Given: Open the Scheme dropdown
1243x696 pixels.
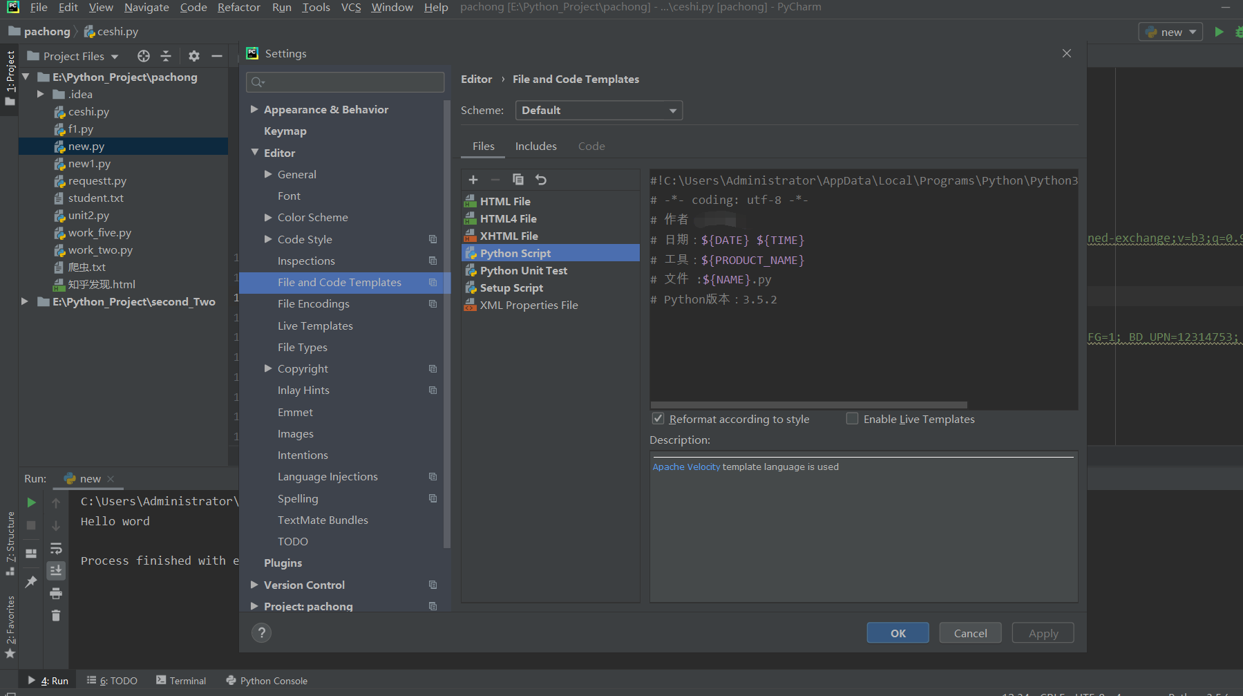Looking at the screenshot, I should point(599,111).
